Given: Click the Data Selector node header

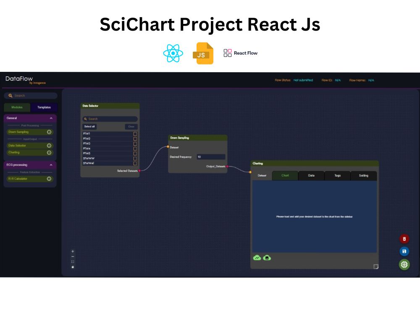Looking at the screenshot, I should (110, 106).
